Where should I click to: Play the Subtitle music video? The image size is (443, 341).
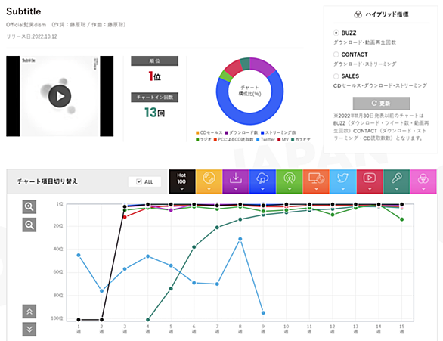(x=60, y=96)
